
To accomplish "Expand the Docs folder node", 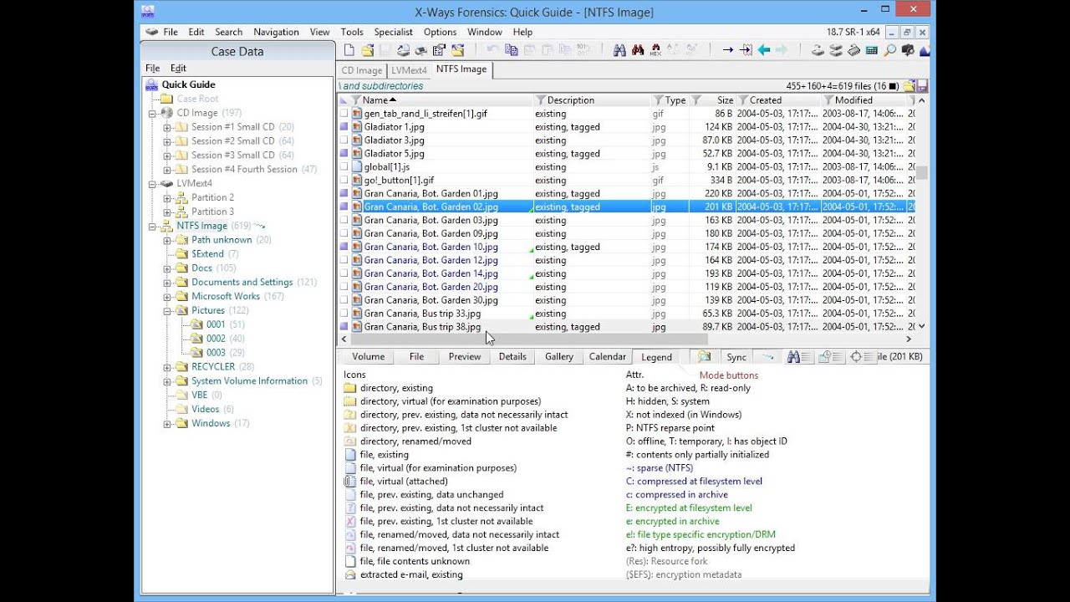I will [x=167, y=268].
